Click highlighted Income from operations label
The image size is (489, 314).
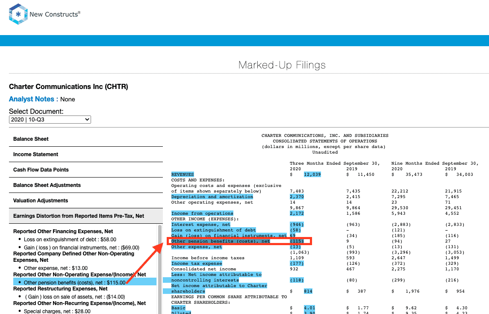202,213
